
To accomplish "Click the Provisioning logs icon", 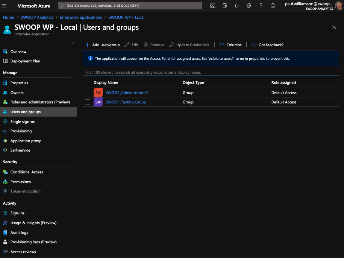I will pos(5,242).
